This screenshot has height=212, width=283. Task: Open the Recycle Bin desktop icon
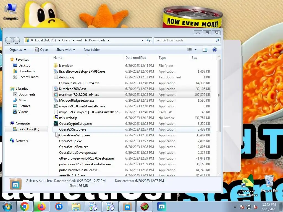pyautogui.click(x=269, y=184)
